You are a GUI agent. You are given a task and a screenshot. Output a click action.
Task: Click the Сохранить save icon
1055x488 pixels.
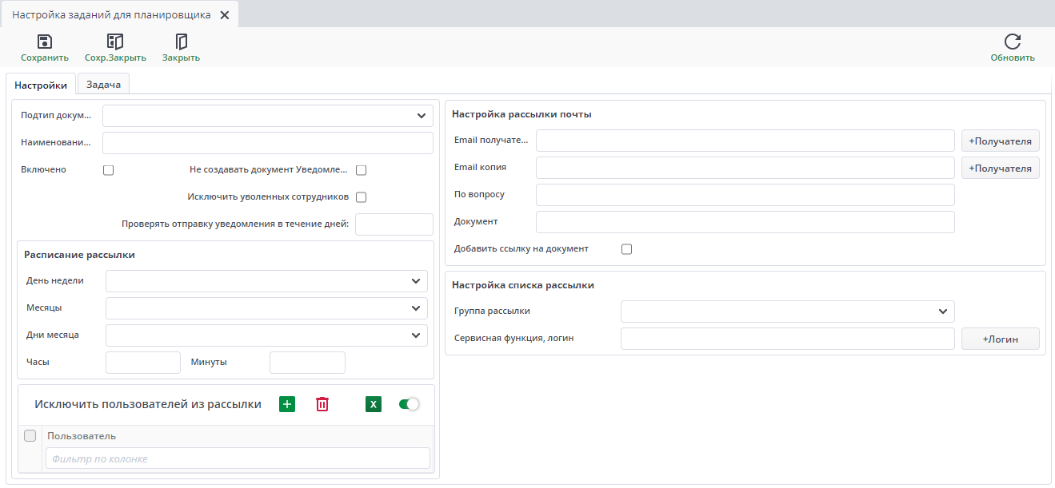tap(45, 42)
